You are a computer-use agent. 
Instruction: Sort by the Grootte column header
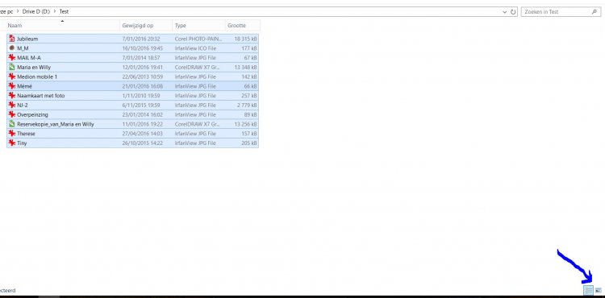coord(242,26)
